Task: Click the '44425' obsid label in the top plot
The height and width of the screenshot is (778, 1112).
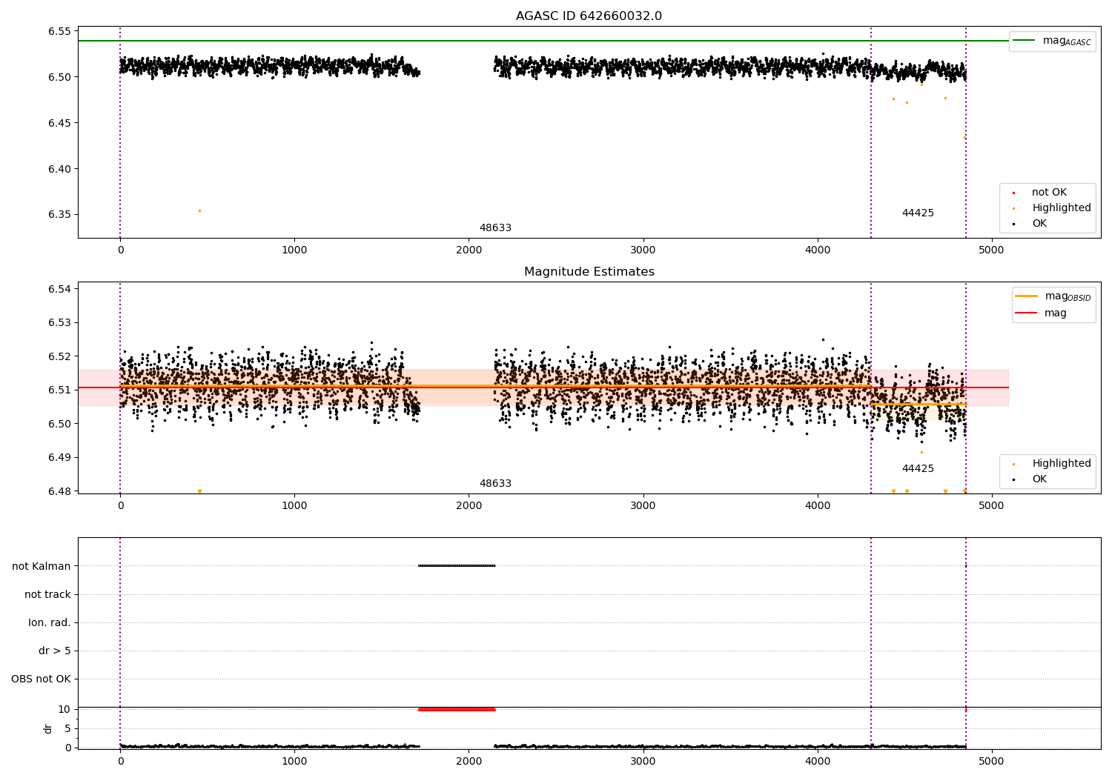Action: click(x=918, y=213)
